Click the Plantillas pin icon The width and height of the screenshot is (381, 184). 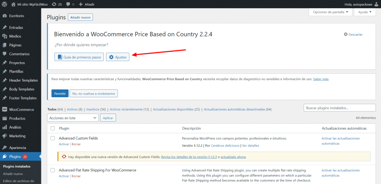pos(4,72)
